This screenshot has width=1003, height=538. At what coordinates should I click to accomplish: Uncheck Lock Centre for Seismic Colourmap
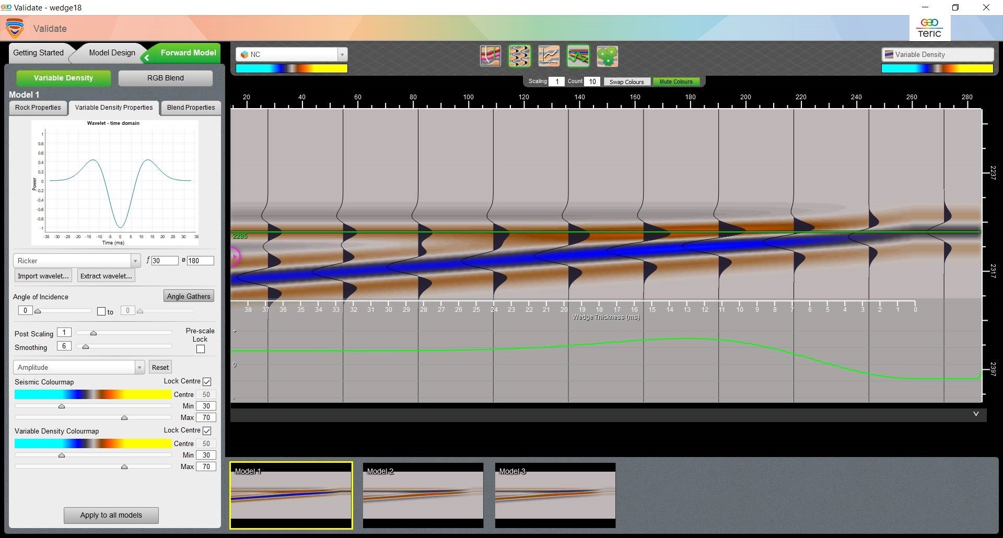207,382
